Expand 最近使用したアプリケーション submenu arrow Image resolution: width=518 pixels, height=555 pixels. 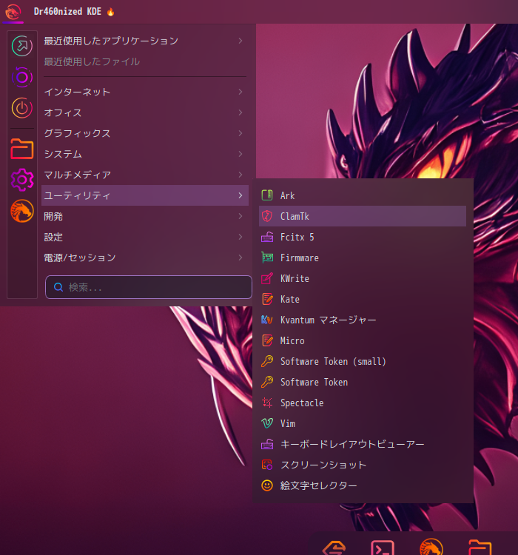click(240, 41)
